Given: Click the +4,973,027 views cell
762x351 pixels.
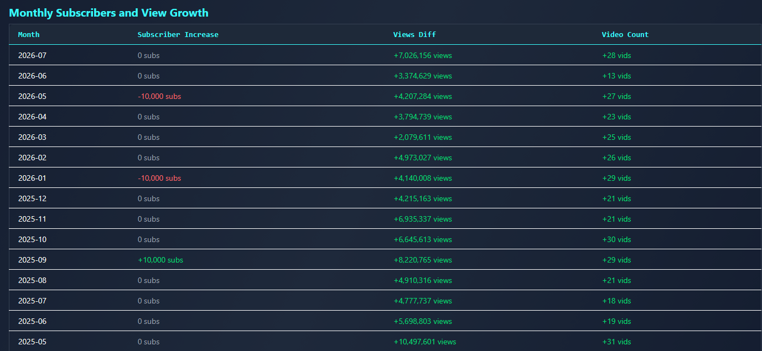Looking at the screenshot, I should [x=423, y=158].
